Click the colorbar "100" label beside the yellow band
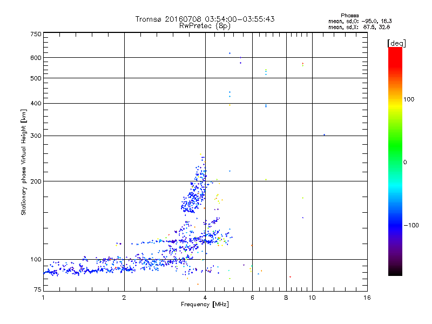This screenshot has width=432, height=324. pos(409,99)
